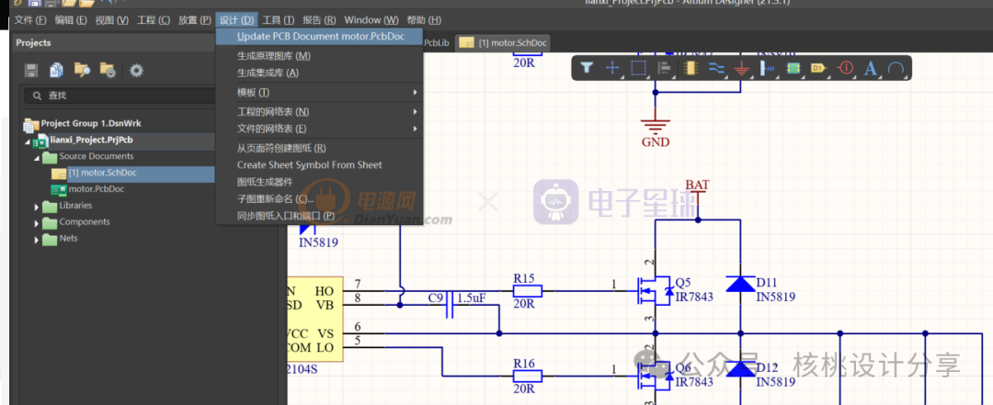Select the Q5 IR7843 MOSFET symbol
Viewport: 993px width, 405px height.
pyautogui.click(x=655, y=290)
